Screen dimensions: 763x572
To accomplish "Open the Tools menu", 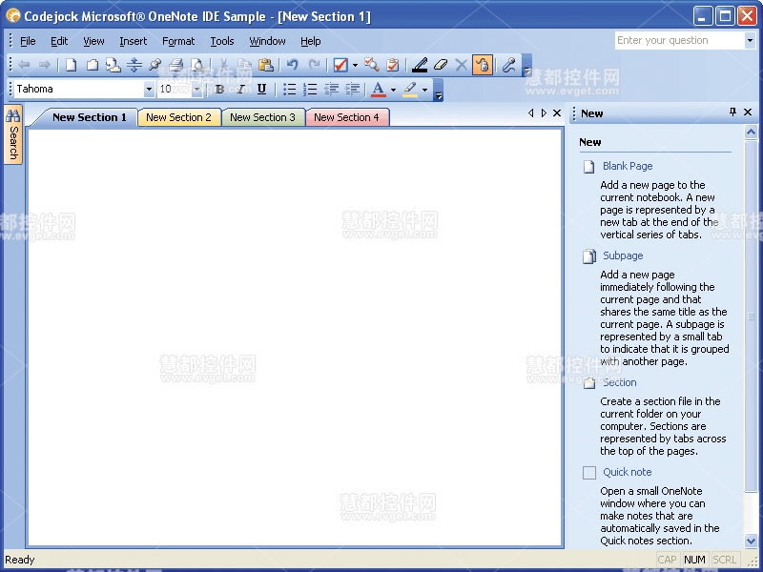I will coord(222,41).
